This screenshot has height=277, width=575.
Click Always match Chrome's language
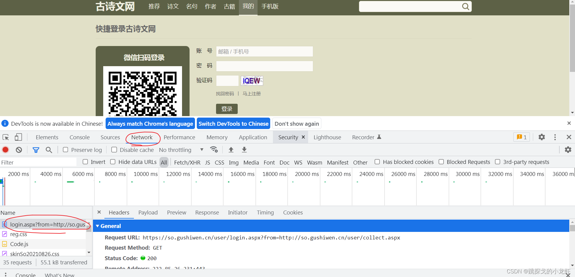(x=150, y=124)
